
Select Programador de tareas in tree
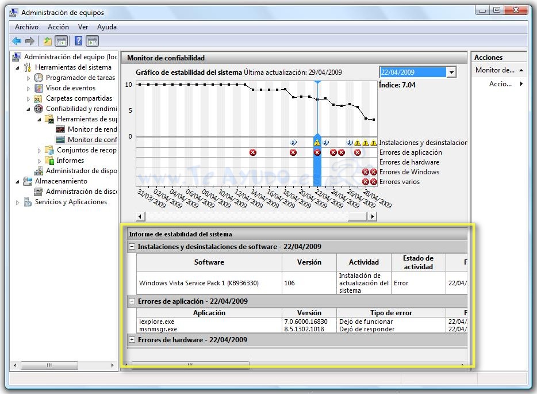tap(80, 78)
